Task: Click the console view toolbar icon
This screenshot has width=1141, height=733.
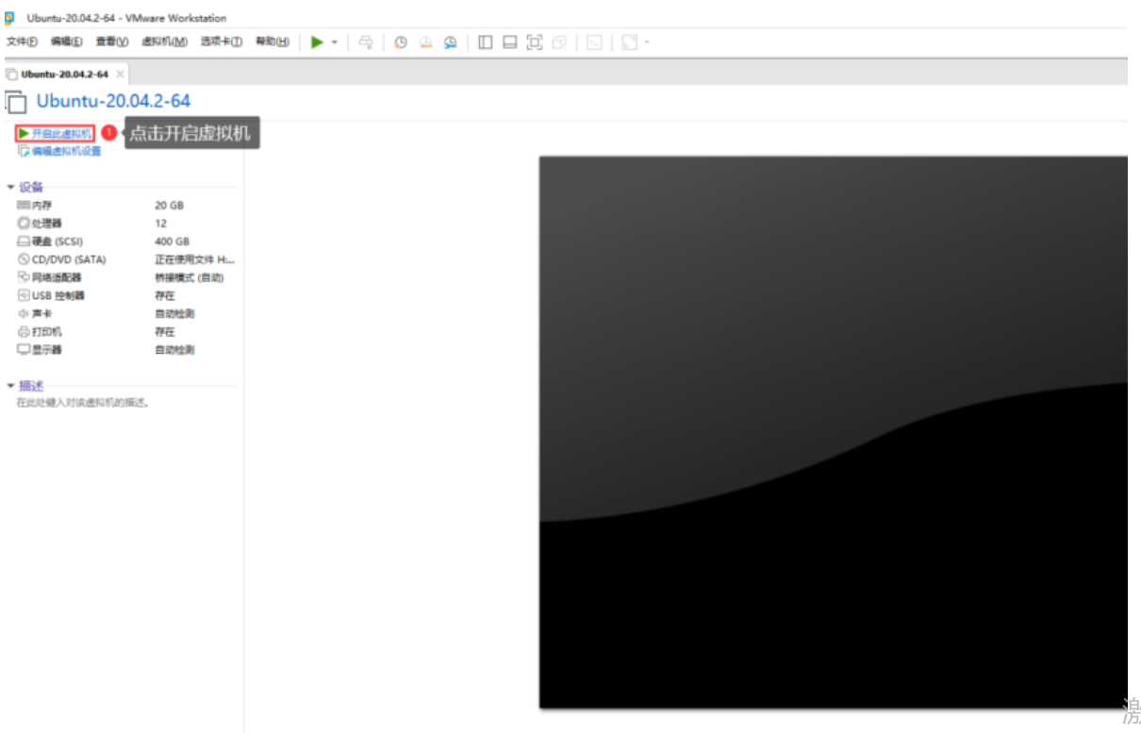Action: click(594, 42)
